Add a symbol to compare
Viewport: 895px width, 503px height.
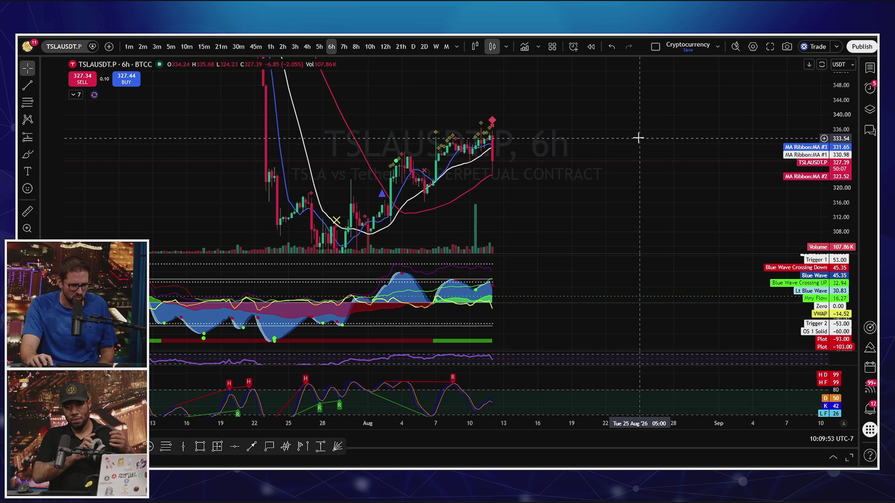[109, 47]
